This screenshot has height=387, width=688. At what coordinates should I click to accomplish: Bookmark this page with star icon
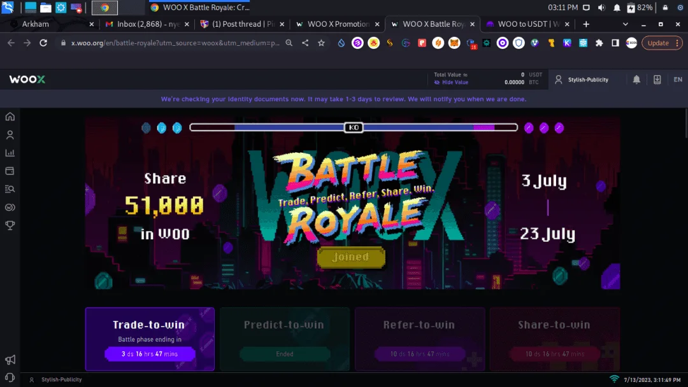321,43
